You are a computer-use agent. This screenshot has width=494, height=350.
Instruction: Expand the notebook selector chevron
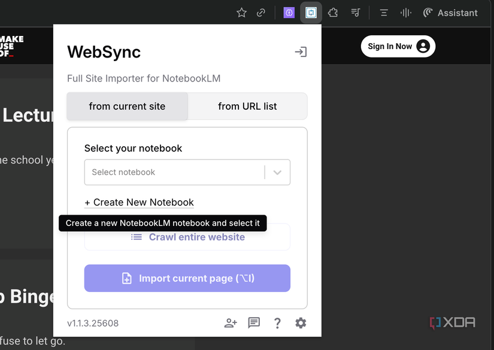[x=277, y=172]
